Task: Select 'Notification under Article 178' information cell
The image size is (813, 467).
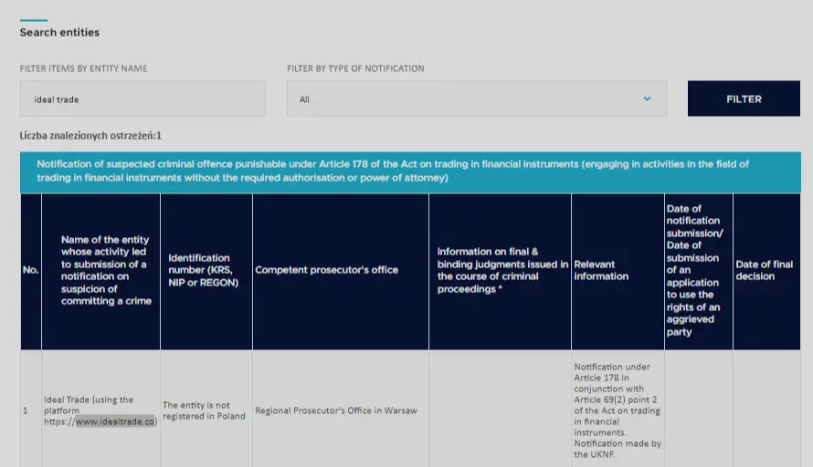Action: (618, 410)
